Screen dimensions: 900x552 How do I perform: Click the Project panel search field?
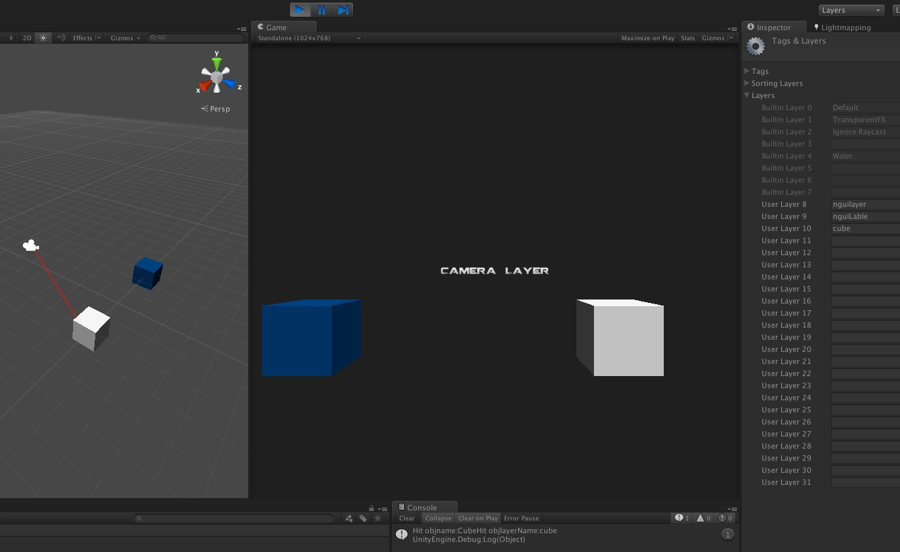pyautogui.click(x=233, y=518)
